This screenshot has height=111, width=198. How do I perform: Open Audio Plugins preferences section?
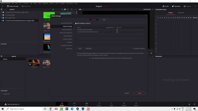click(x=68, y=36)
